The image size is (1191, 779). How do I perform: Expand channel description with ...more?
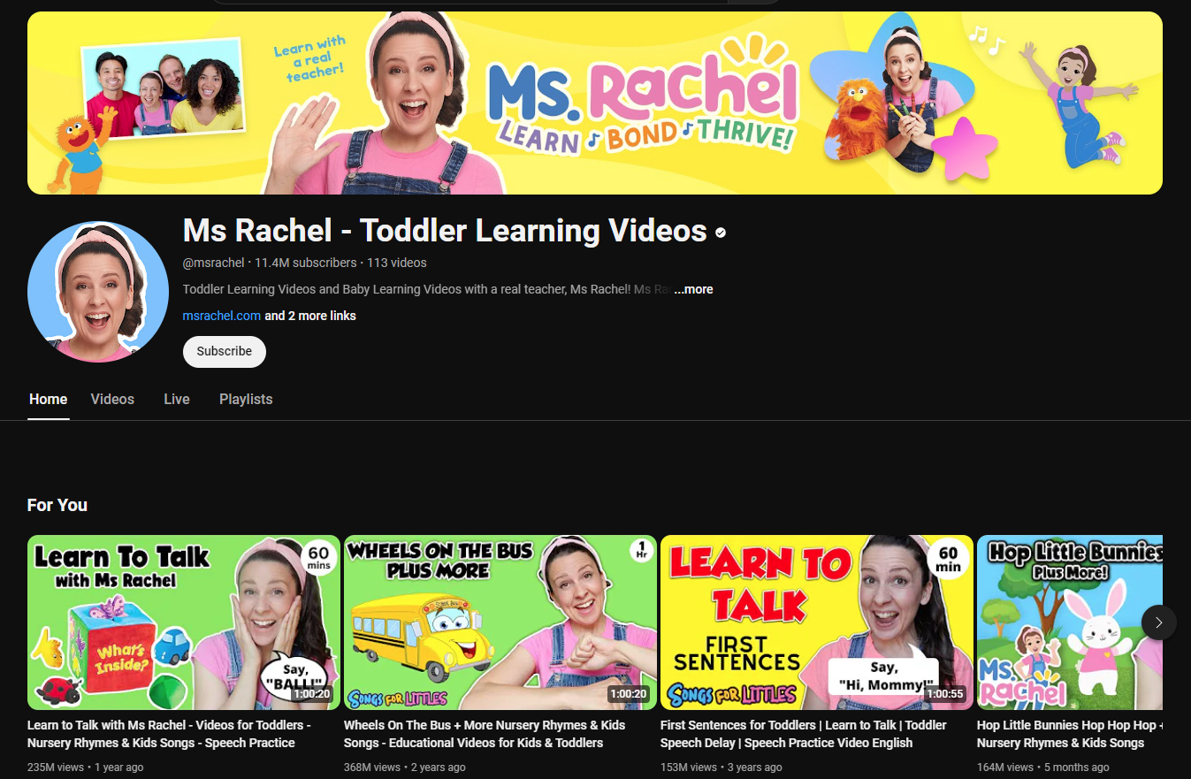pyautogui.click(x=693, y=289)
